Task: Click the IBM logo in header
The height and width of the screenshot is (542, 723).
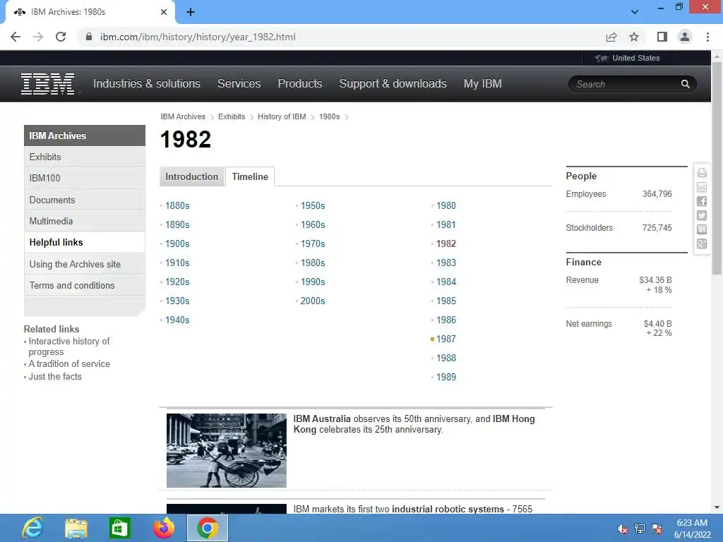Action: click(x=48, y=84)
